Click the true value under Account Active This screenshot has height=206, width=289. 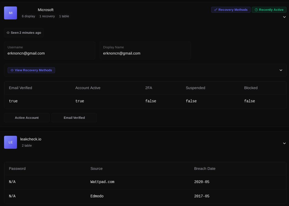pyautogui.click(x=80, y=101)
